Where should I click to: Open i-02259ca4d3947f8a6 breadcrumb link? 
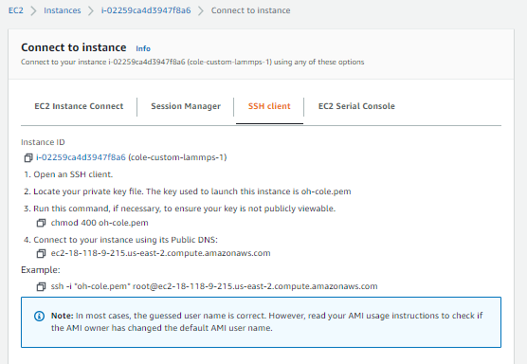146,10
